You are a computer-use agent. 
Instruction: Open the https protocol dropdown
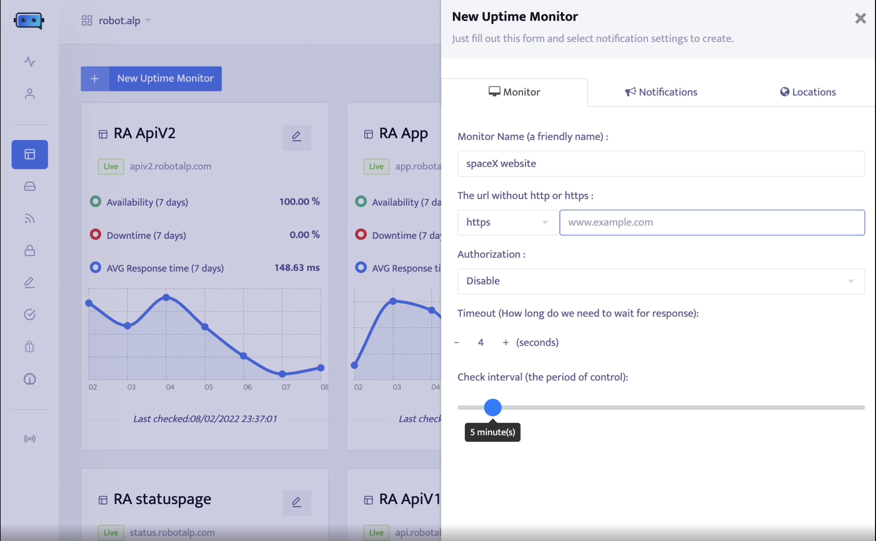(508, 222)
